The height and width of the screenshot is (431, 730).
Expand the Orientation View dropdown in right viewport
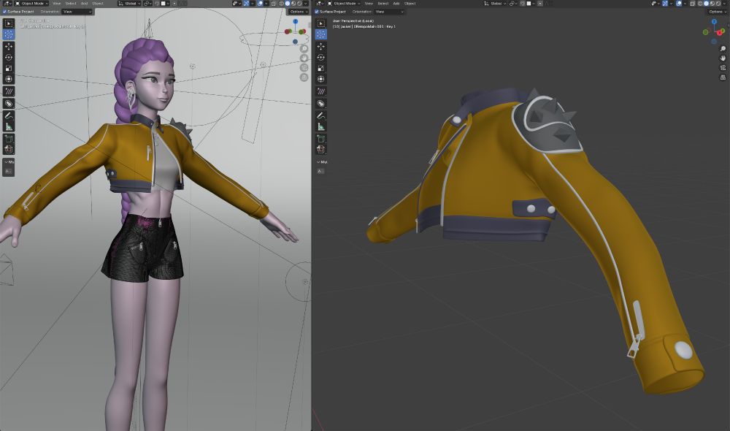388,12
